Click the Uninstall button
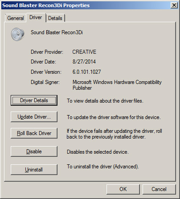This screenshot has width=180, height=199. (x=34, y=170)
